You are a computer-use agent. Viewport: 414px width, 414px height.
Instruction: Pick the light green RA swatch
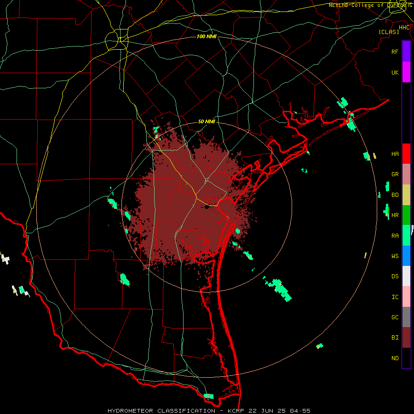[x=406, y=236]
